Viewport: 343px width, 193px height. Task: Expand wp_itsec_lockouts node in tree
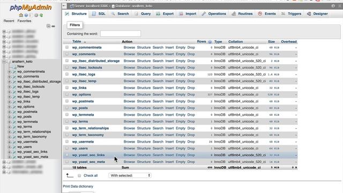click(10, 87)
